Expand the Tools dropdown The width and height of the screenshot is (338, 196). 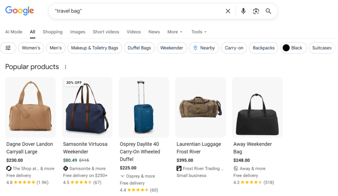click(x=199, y=32)
